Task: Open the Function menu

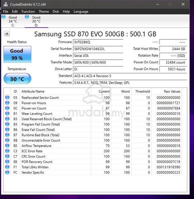Action: (28, 12)
